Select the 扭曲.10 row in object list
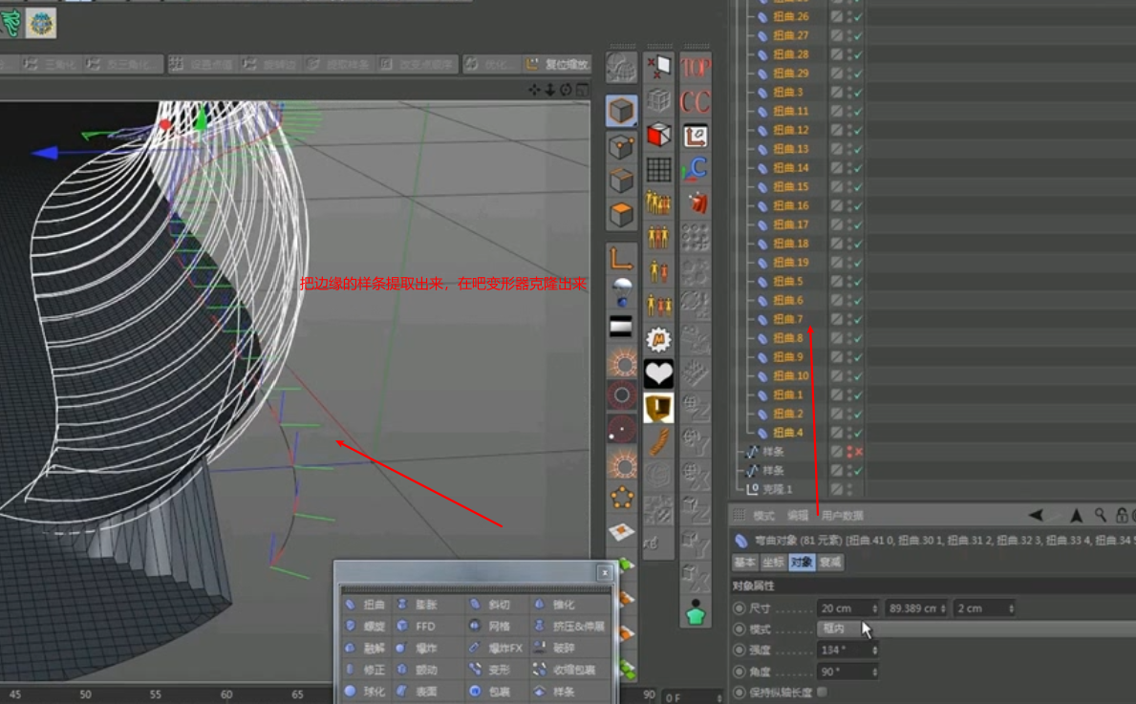1136x704 pixels. 790,376
